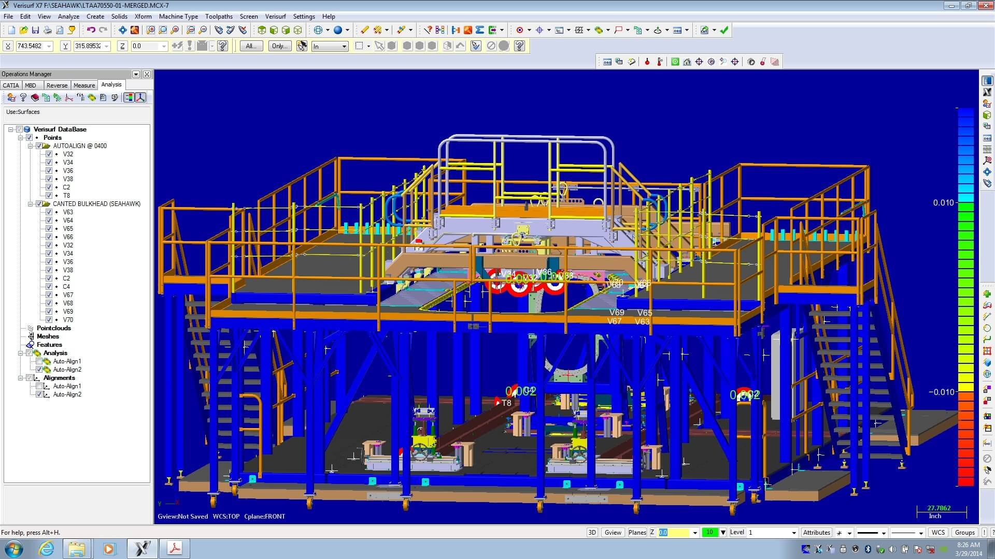
Task: Click the 'fit' icon in Analysis toolbar
Action: (x=80, y=97)
